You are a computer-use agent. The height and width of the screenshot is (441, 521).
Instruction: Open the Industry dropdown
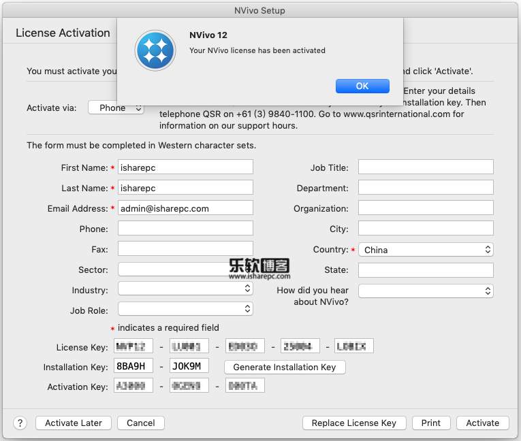pos(185,289)
